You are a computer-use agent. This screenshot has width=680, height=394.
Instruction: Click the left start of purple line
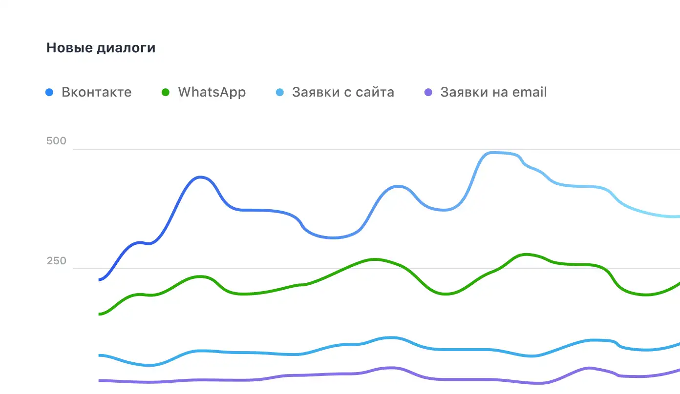[x=100, y=380]
